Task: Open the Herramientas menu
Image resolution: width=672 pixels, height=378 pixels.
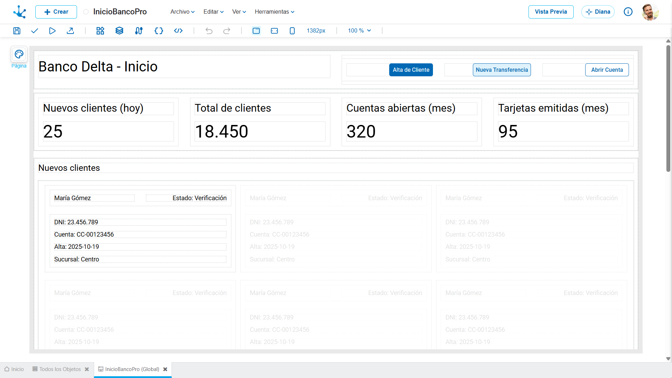Action: [x=275, y=12]
